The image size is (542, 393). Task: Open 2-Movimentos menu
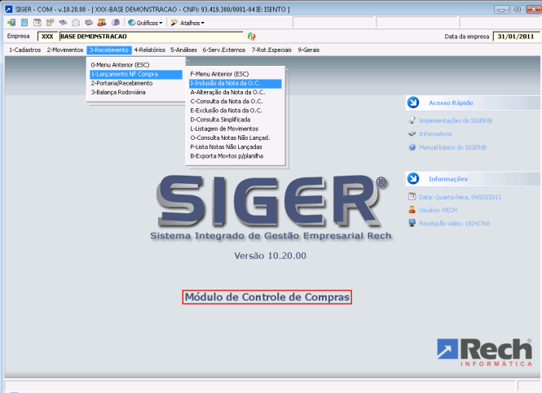pyautogui.click(x=65, y=50)
